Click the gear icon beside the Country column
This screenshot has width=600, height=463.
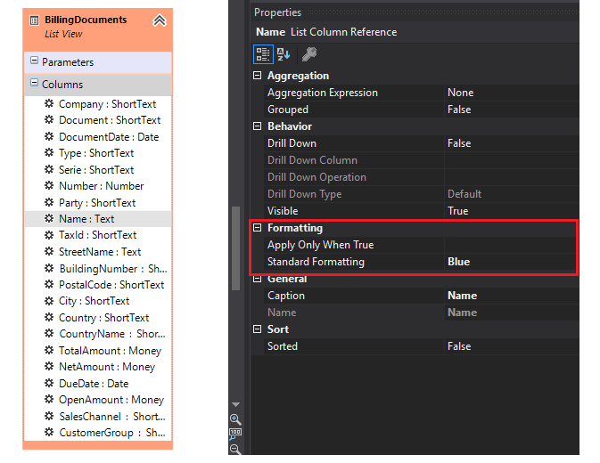pyautogui.click(x=49, y=317)
